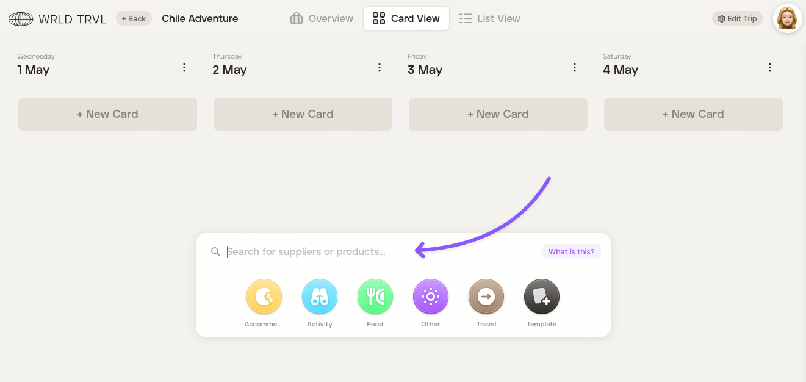
Task: Select the Other category icon
Action: [x=430, y=297]
